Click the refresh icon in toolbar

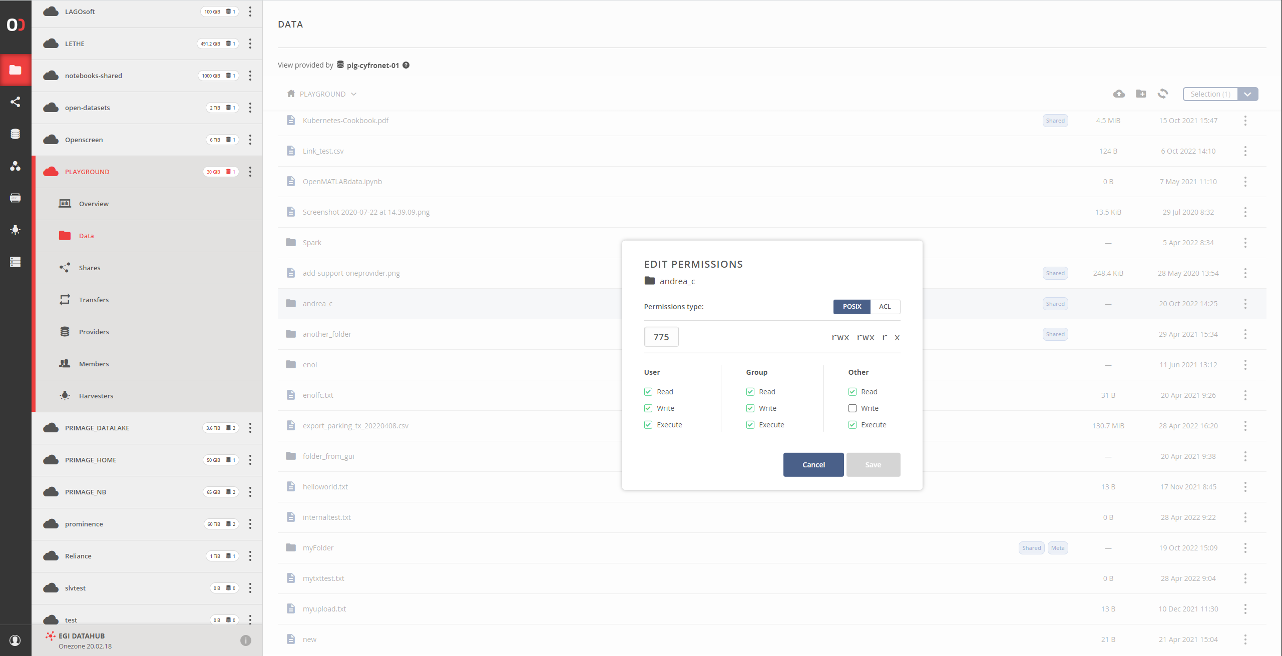[x=1164, y=94]
